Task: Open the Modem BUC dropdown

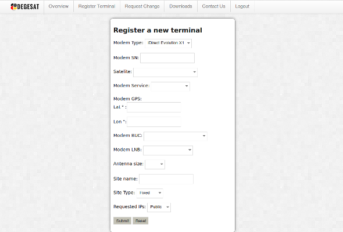Action: click(x=176, y=136)
